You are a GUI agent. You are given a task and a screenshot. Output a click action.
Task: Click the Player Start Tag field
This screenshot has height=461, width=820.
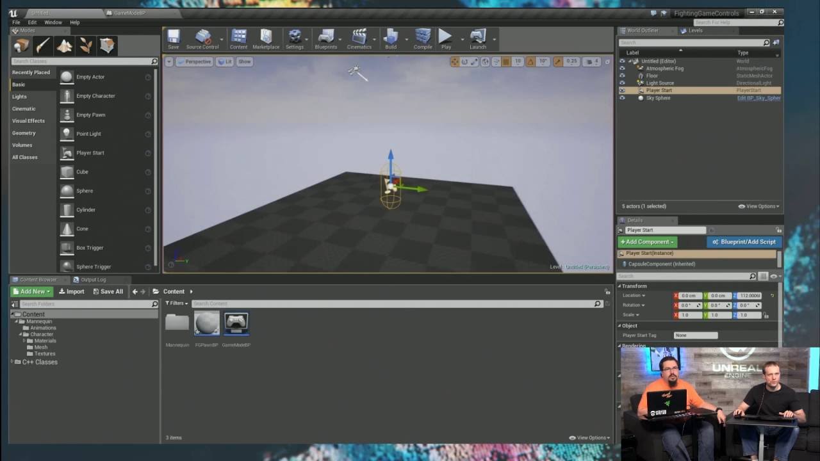696,336
